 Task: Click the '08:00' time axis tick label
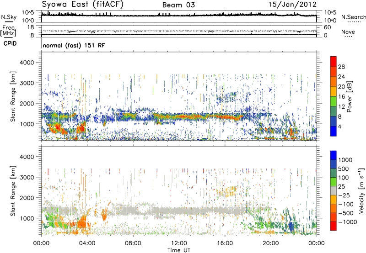(133, 243)
